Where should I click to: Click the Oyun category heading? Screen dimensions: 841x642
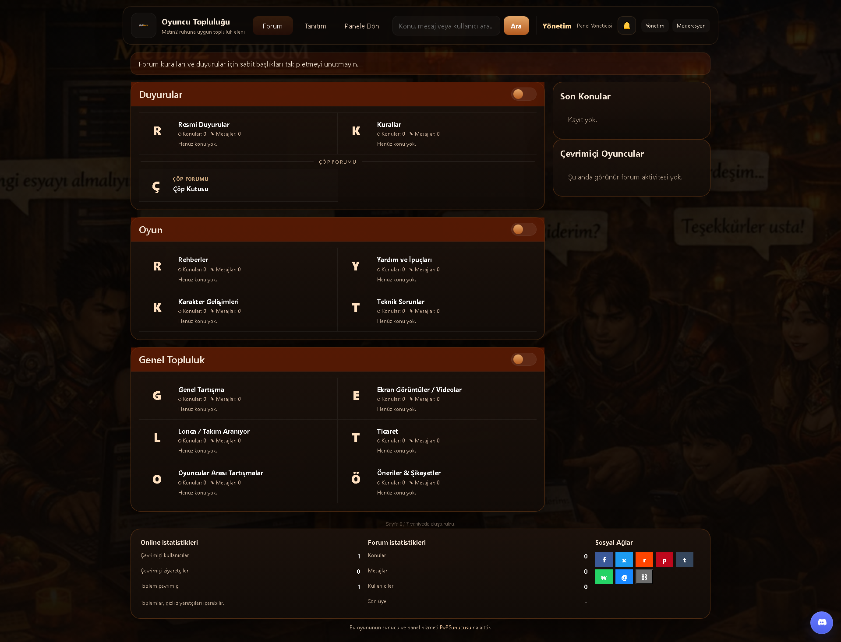(x=150, y=230)
